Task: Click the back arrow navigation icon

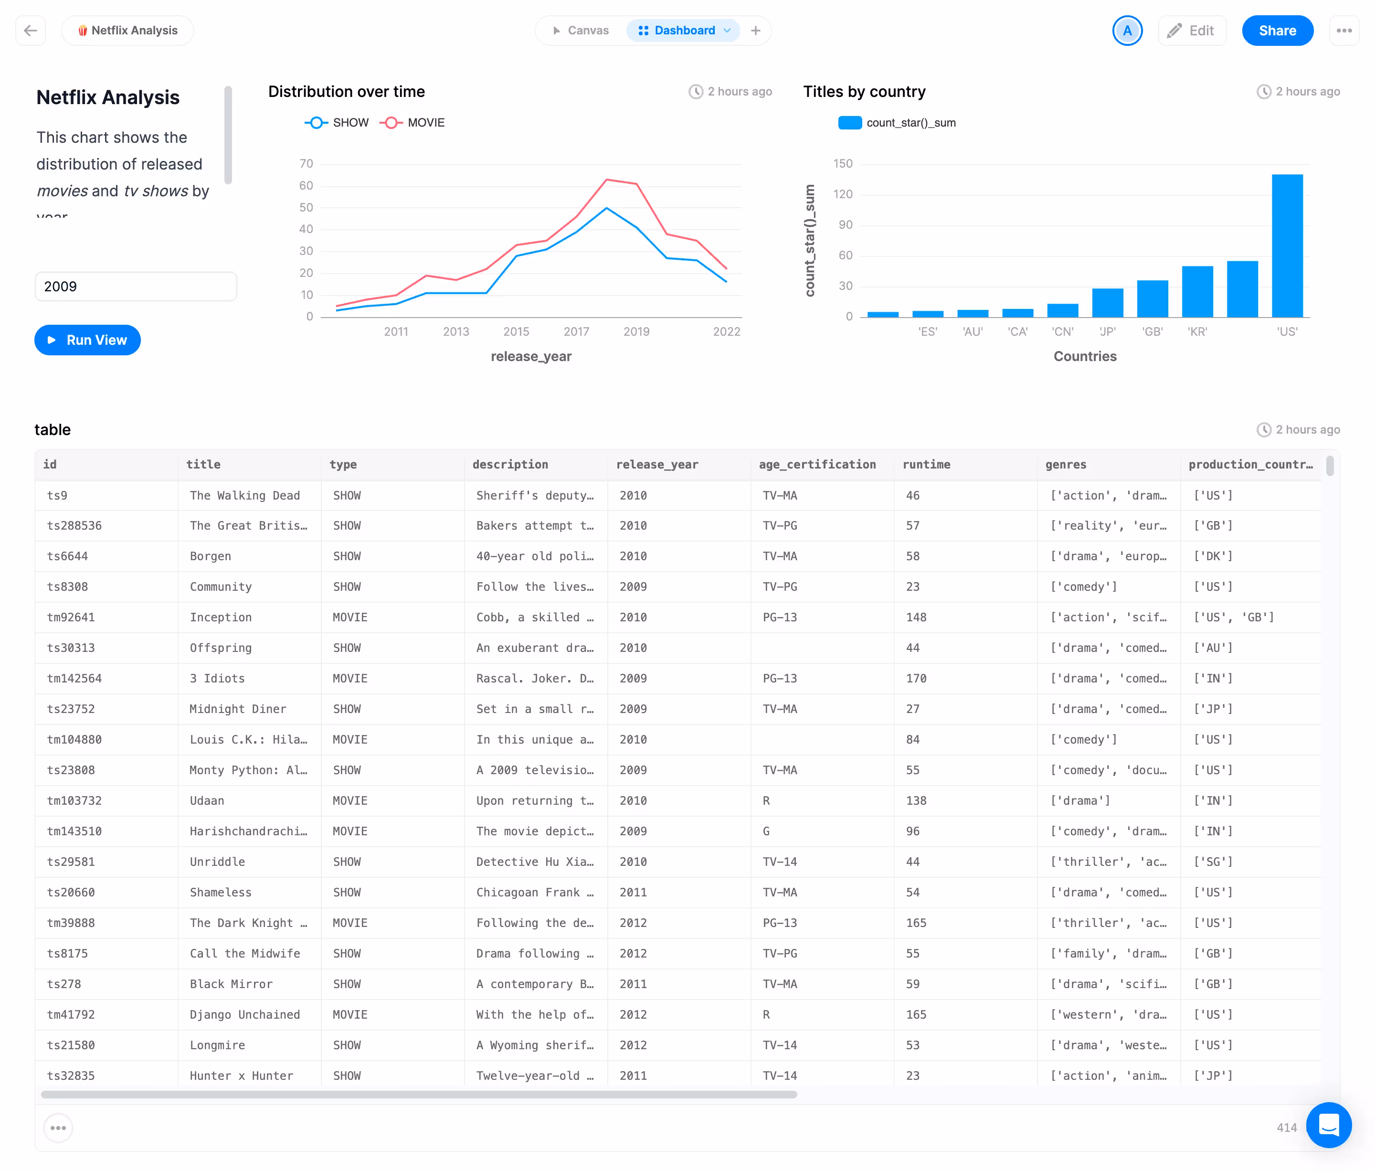Action: click(31, 30)
